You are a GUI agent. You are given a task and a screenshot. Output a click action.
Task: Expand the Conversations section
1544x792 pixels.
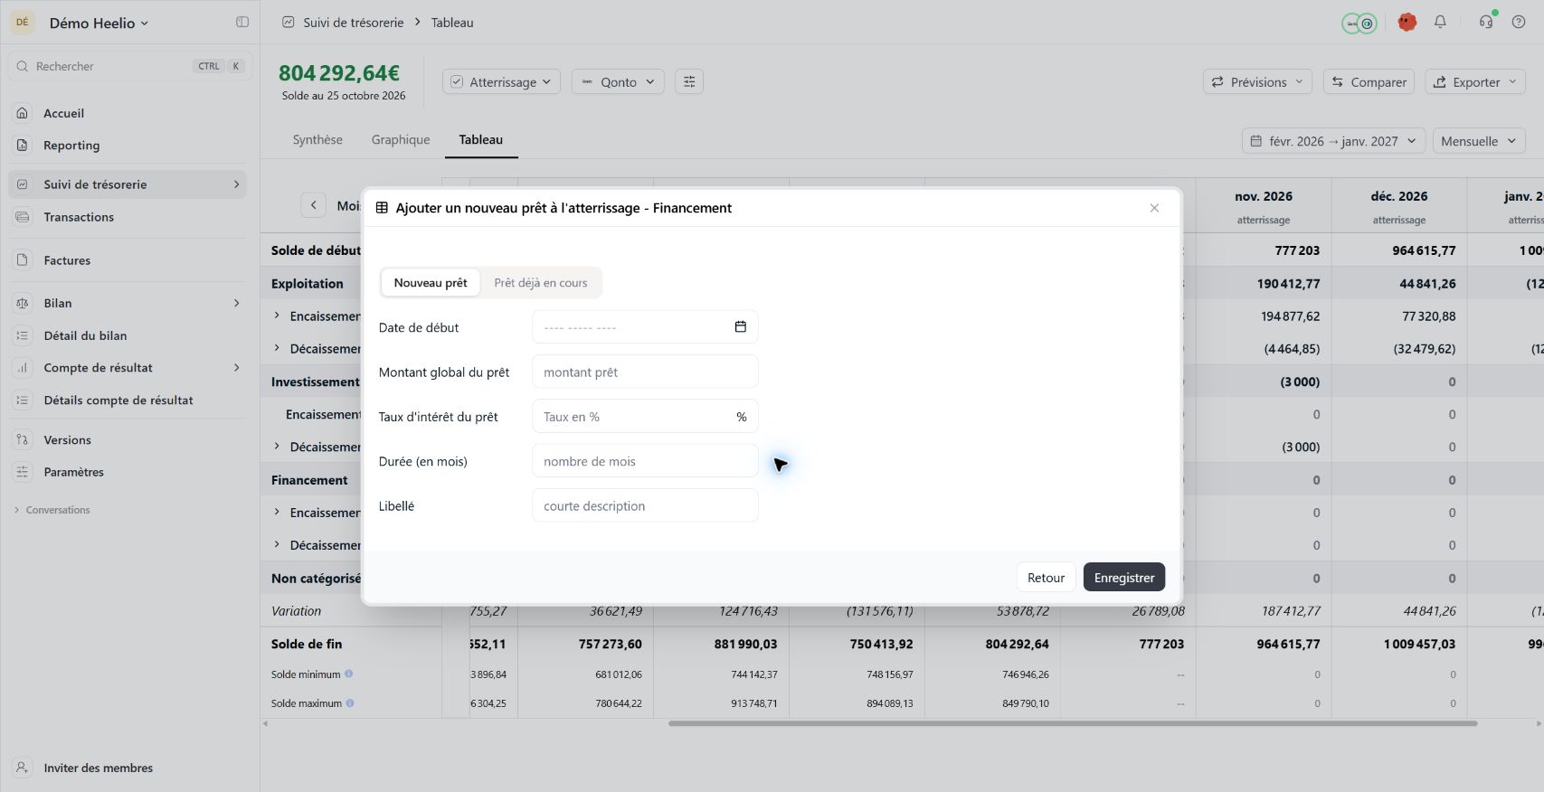coord(52,510)
